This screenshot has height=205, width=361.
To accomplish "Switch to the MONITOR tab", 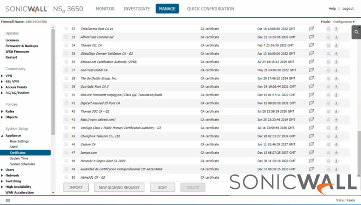I will 105,9.
